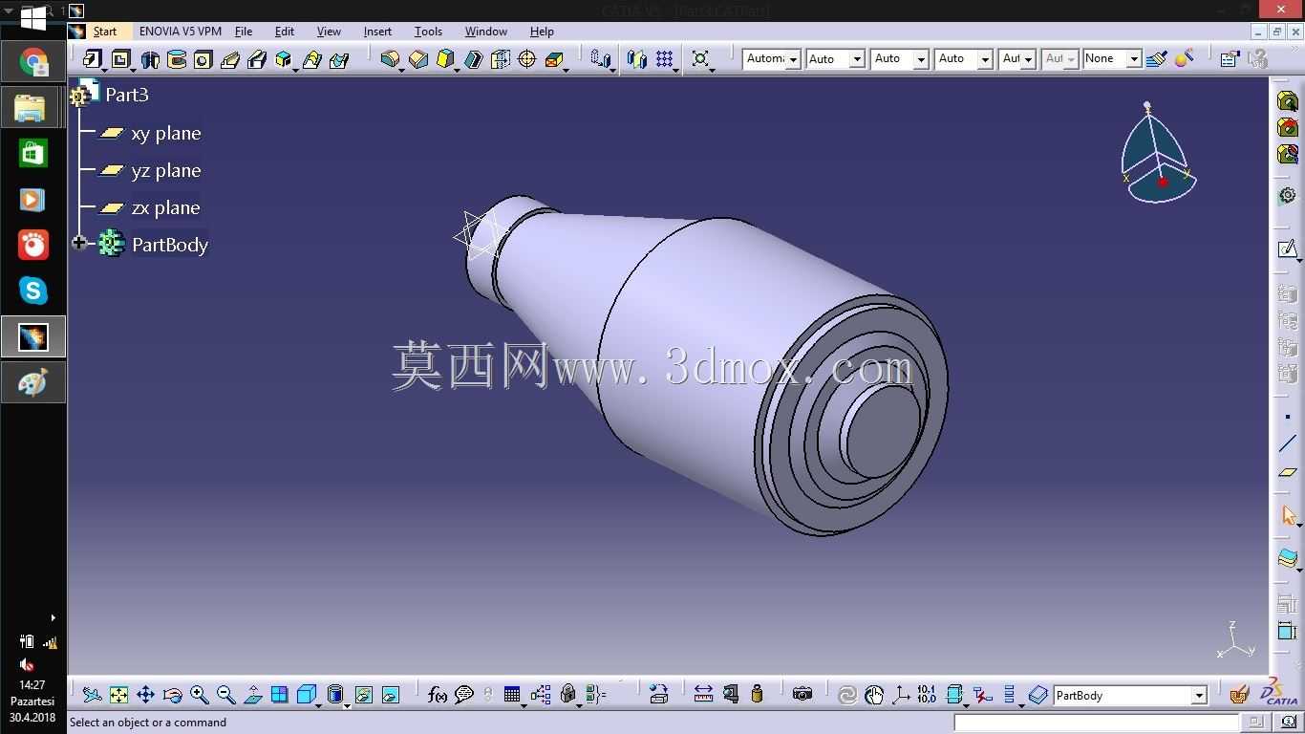Open the Isometric View flyout arrow
The height and width of the screenshot is (734, 1305).
point(318,704)
